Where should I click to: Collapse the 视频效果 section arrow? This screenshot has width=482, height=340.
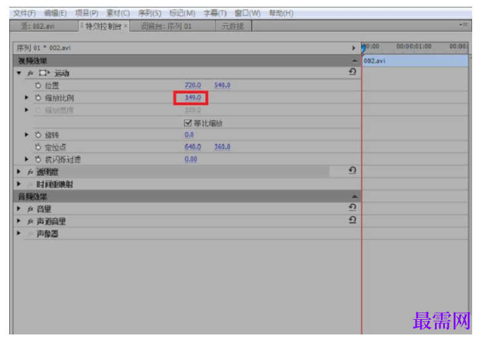click(354, 61)
